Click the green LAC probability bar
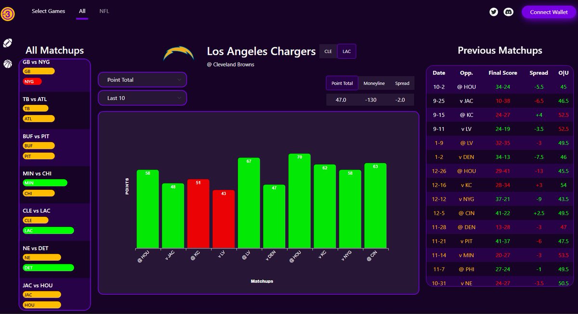Image resolution: width=578 pixels, height=314 pixels. coord(48,231)
